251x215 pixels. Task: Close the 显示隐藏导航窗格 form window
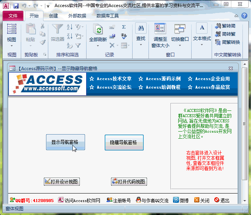click(x=231, y=69)
